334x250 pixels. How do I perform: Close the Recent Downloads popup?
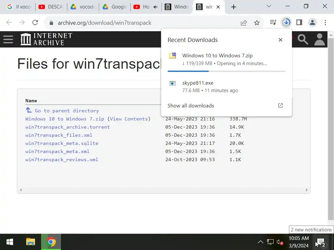click(x=281, y=40)
